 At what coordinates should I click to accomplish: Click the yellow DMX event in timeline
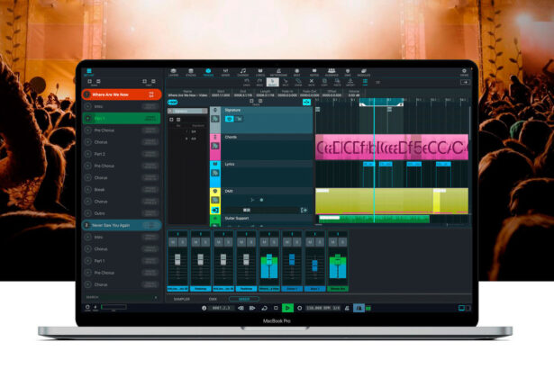[x=392, y=201]
